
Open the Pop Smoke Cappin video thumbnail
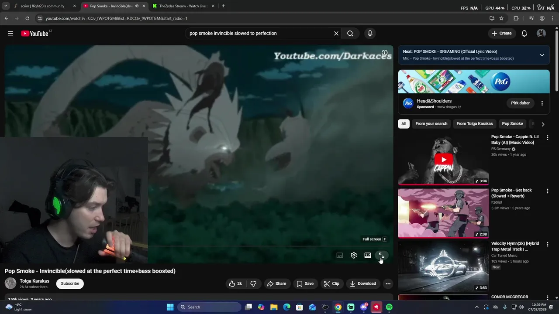[443, 159]
